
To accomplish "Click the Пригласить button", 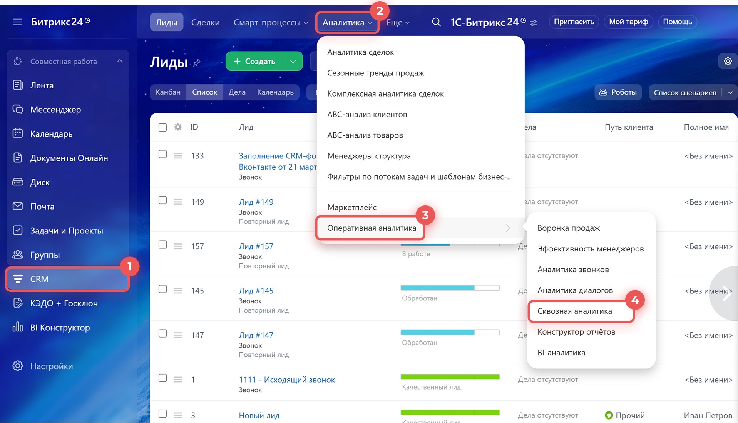I will [x=574, y=22].
